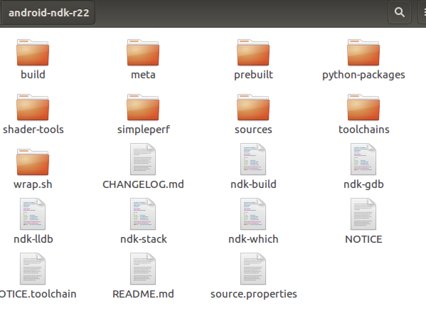This screenshot has width=426, height=331.
Task: Select the README.md file icon
Action: [x=143, y=269]
